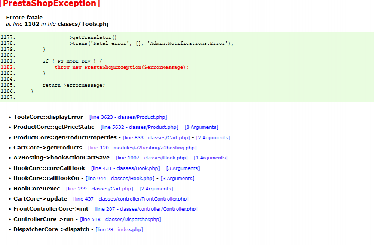Viewport: 374px width, 245px height.
Task: Click the return $errorMessage code line
Action: (x=74, y=85)
